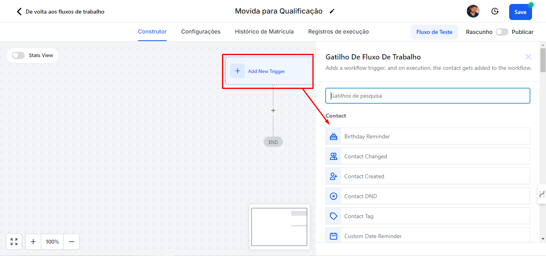The image size is (546, 256).
Task: Toggle the Stats View switch
Action: pyautogui.click(x=18, y=55)
